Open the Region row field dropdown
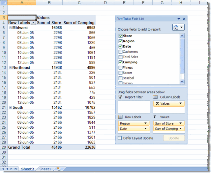 [x=145, y=123]
